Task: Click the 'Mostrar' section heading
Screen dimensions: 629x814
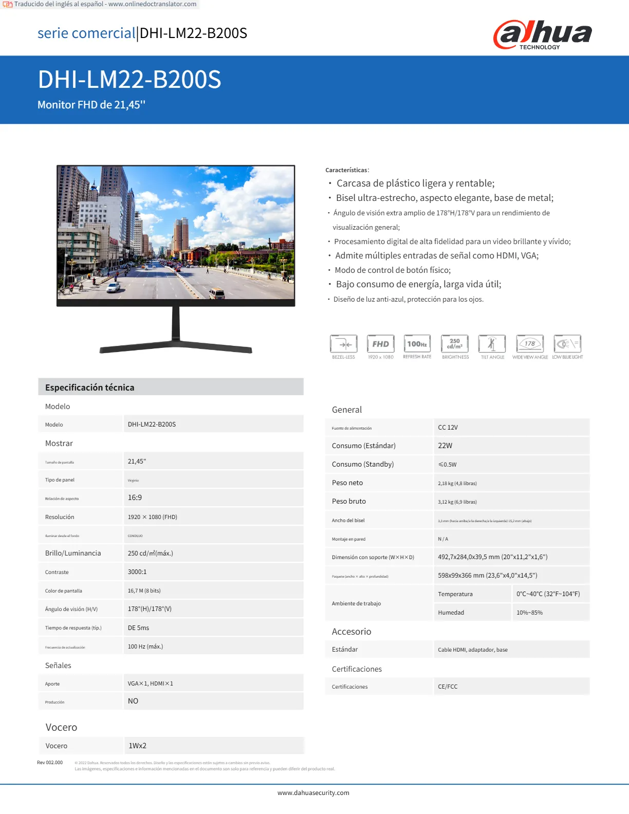Action: click(59, 443)
